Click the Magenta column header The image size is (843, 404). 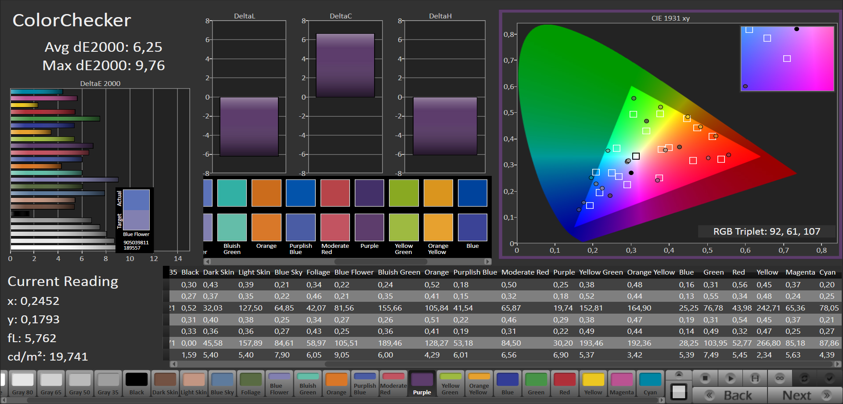pyautogui.click(x=800, y=272)
